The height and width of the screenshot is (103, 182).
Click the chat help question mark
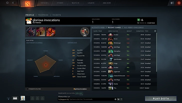coord(121,99)
